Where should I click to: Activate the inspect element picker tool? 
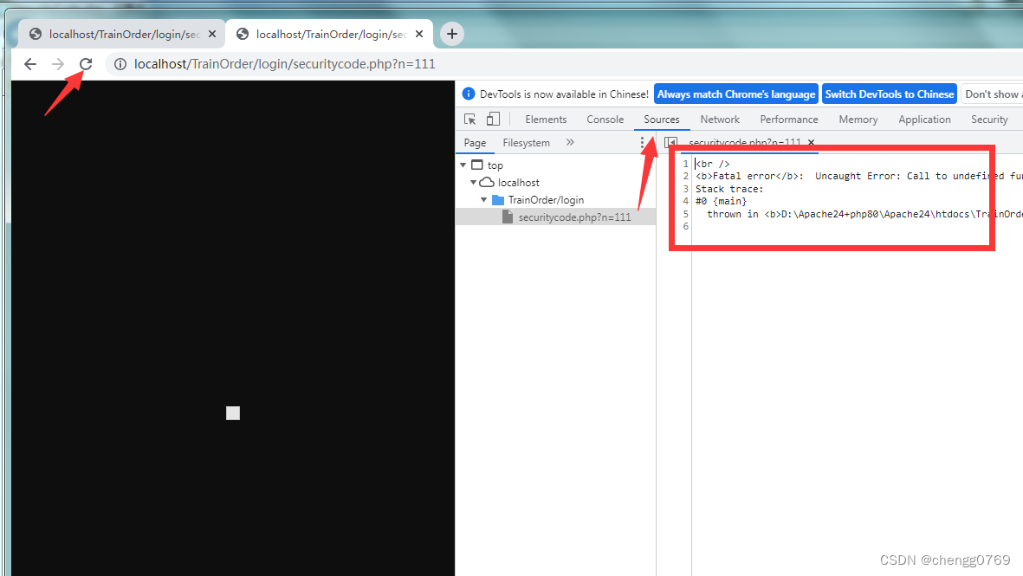470,120
